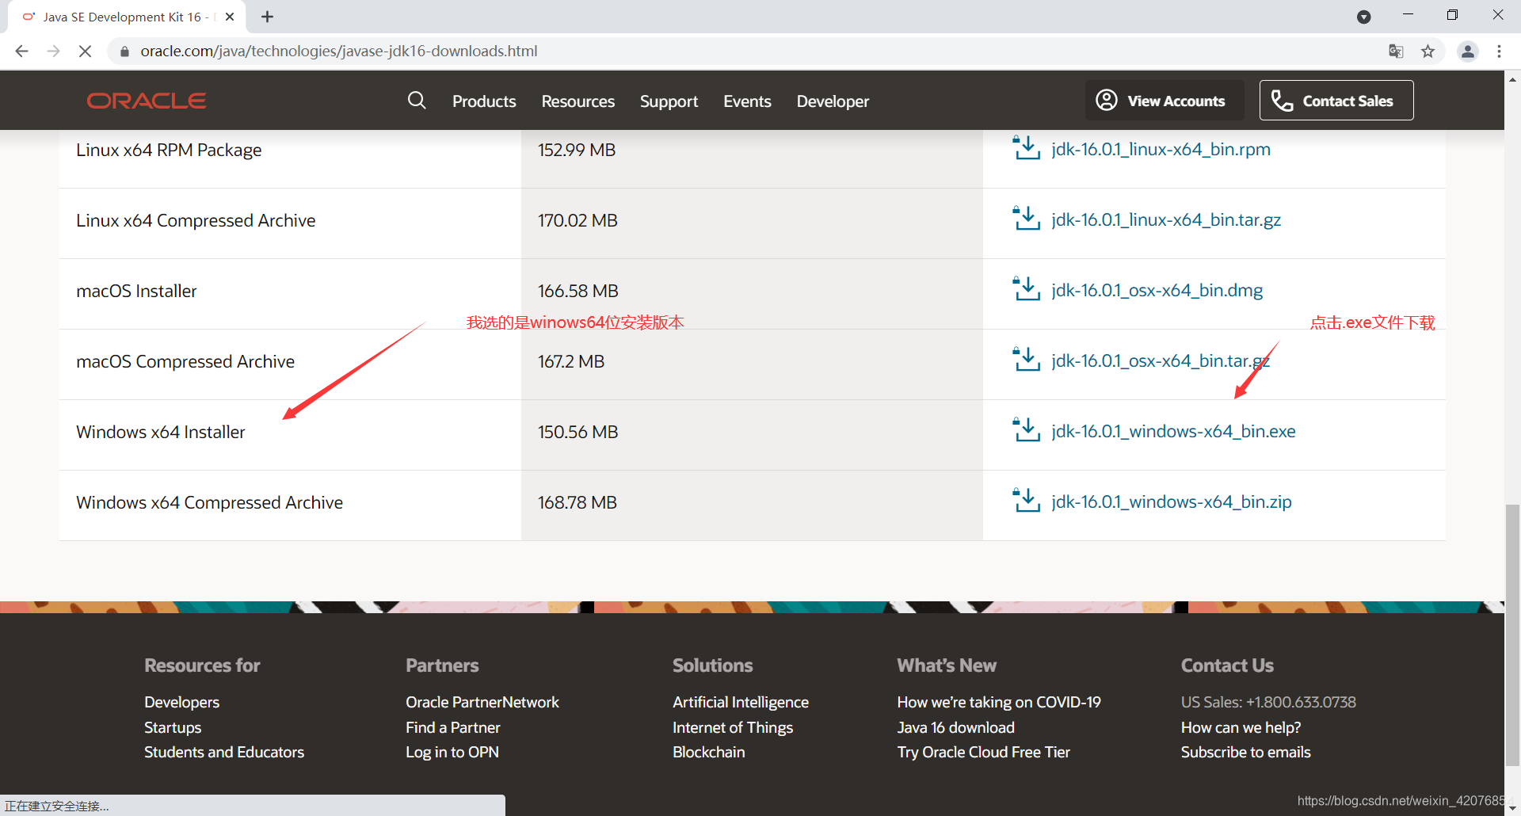Click download icon for osx-x64_bin.dmg
1521x816 pixels.
[1027, 288]
